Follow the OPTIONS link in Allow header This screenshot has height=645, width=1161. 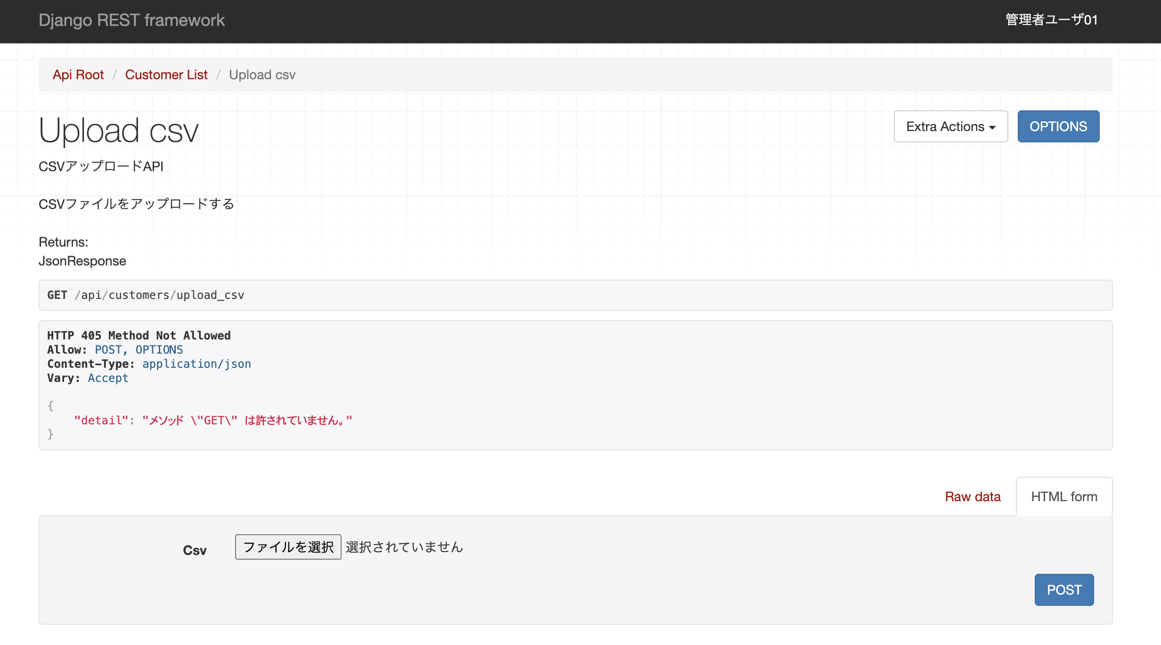(159, 349)
